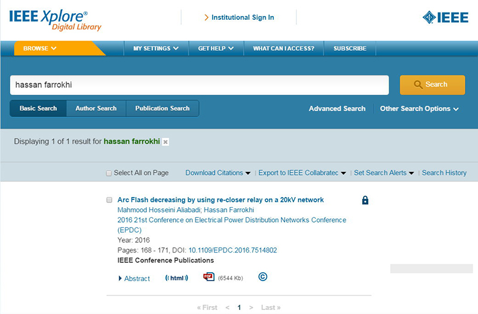The width and height of the screenshot is (478, 314).
Task: Click the search query input field
Action: tap(200, 85)
